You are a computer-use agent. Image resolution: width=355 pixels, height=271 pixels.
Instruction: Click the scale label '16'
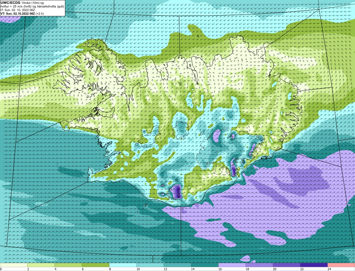pos(220,269)
